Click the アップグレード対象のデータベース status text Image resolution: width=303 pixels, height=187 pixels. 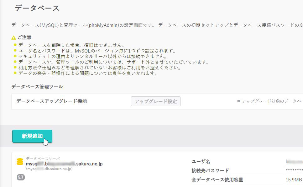pos(272,101)
